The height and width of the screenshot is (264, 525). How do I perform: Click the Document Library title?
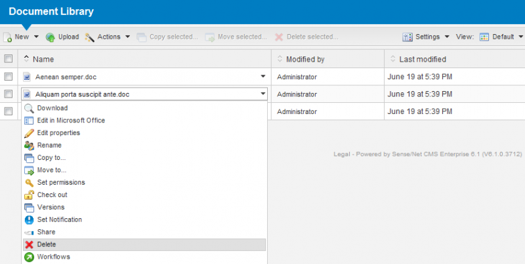point(51,11)
